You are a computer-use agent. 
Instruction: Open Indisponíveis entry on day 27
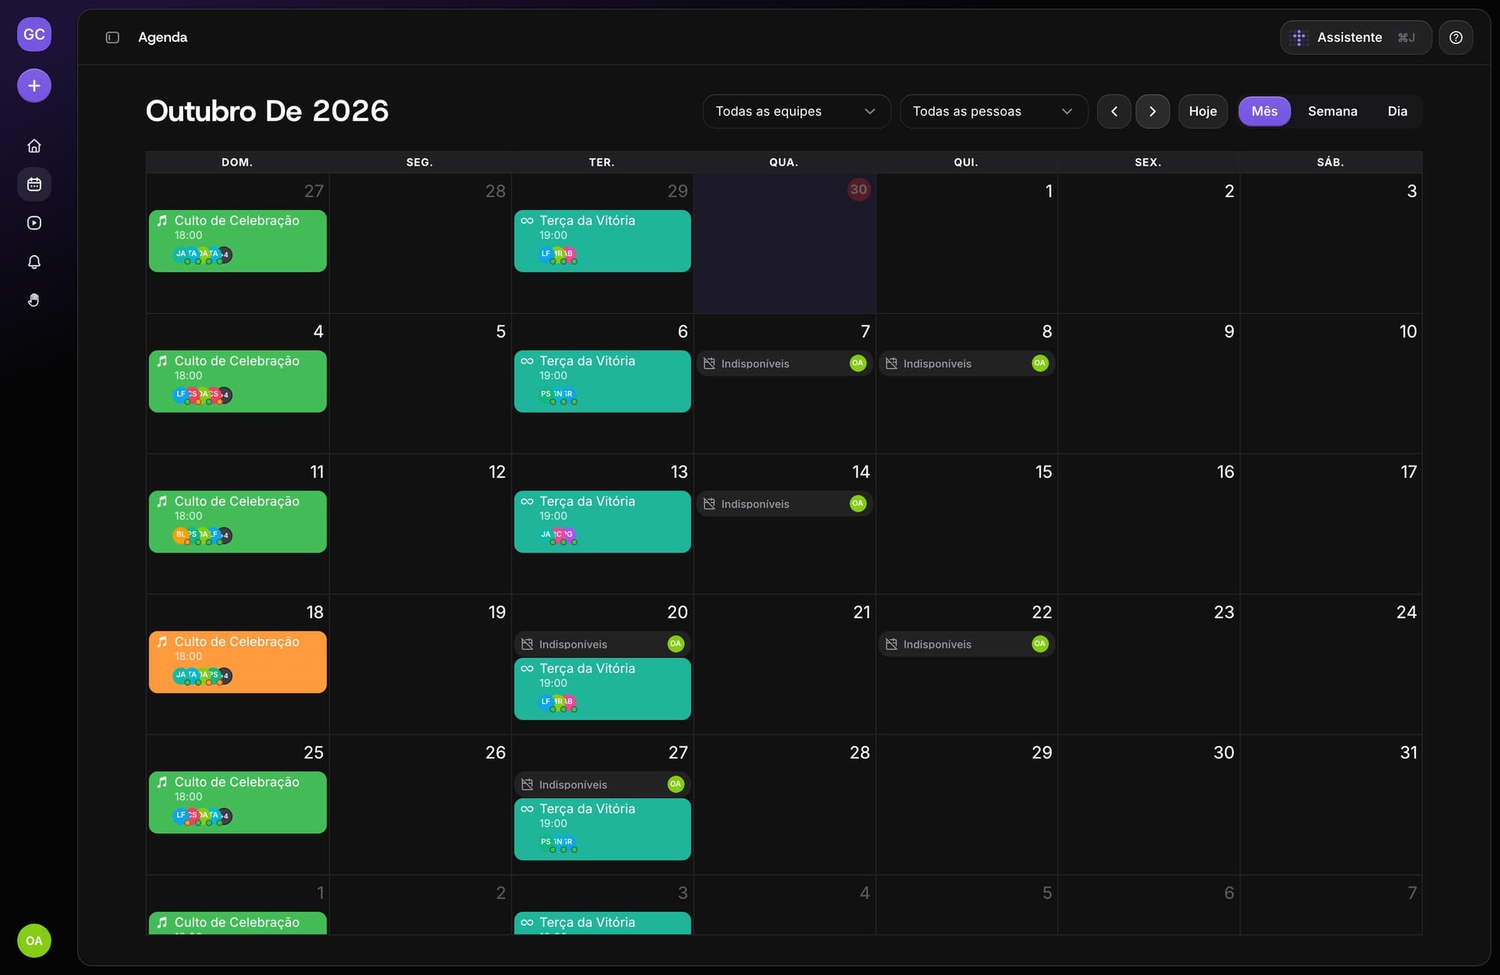(602, 784)
